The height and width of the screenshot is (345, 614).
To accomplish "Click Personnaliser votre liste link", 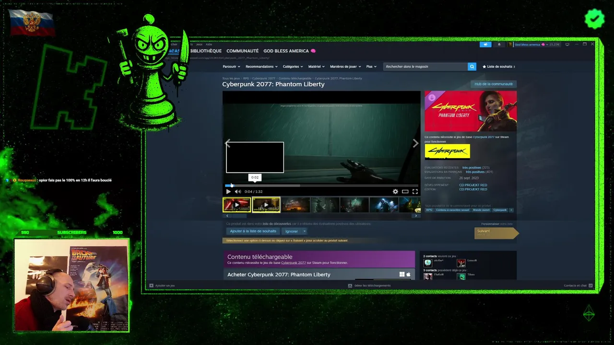I will pyautogui.click(x=497, y=224).
